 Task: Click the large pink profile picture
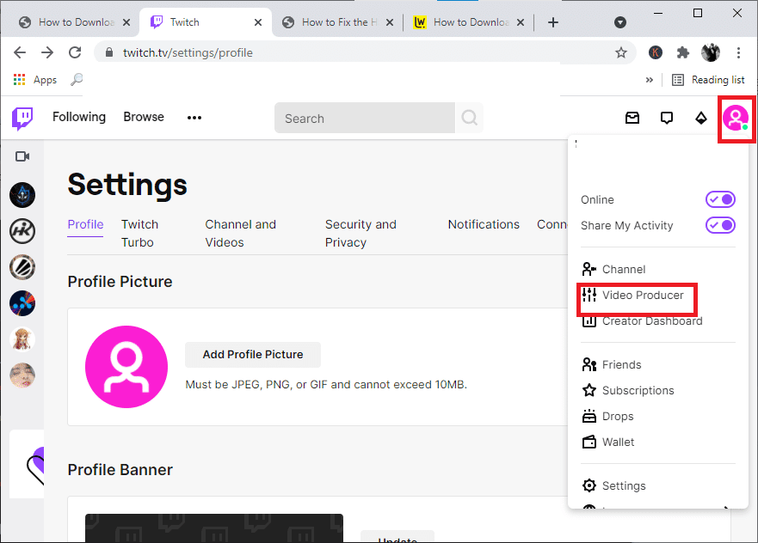(x=126, y=367)
